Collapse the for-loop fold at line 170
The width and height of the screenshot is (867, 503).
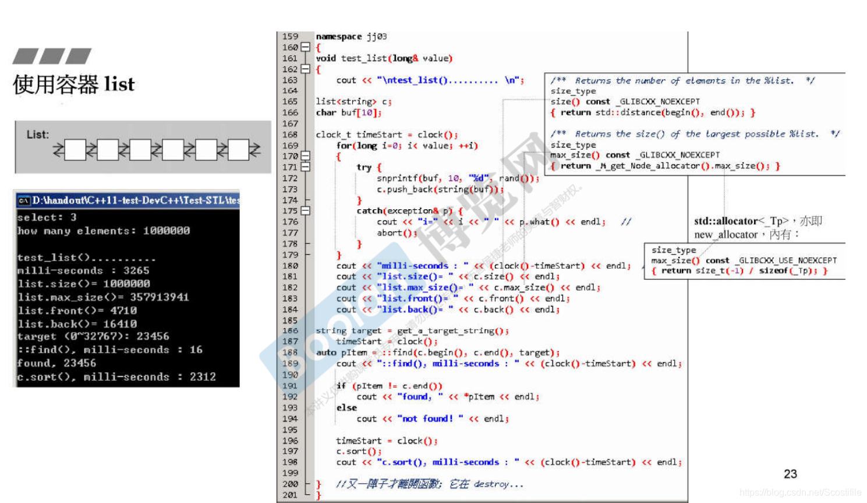coord(305,156)
